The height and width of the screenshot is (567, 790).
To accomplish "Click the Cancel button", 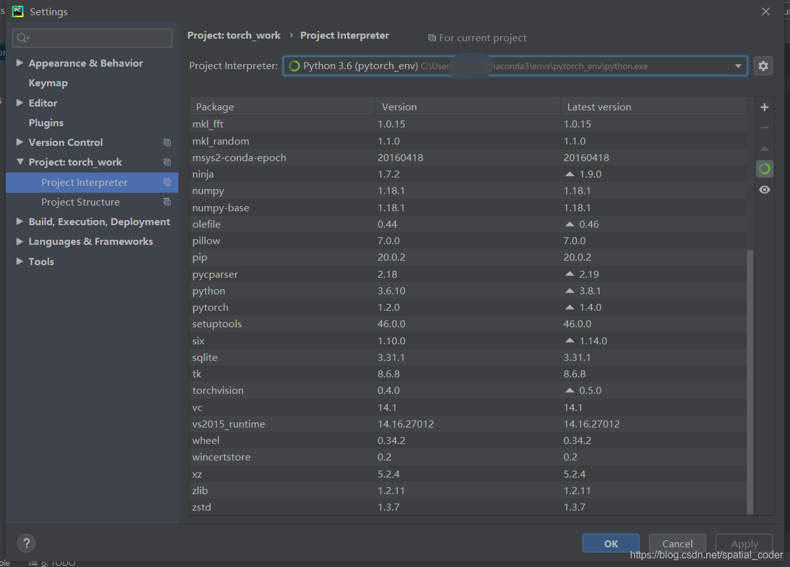I will tap(678, 544).
